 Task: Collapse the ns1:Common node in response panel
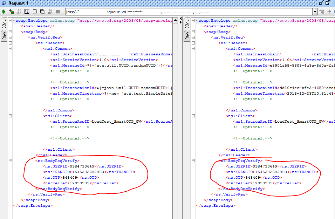(x=193, y=49)
